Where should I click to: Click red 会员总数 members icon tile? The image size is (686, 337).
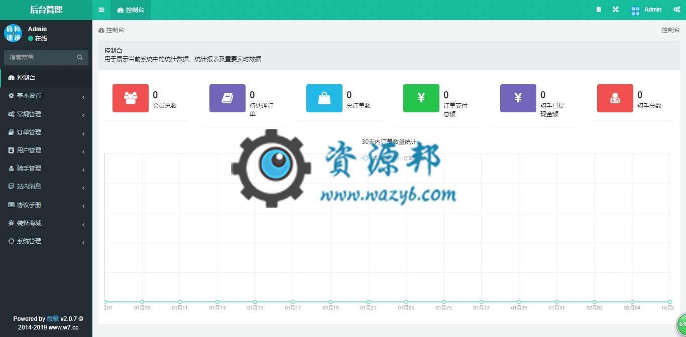click(131, 98)
